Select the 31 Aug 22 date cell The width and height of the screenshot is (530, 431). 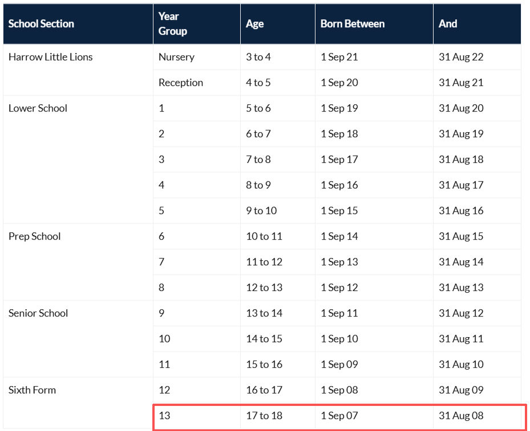461,57
